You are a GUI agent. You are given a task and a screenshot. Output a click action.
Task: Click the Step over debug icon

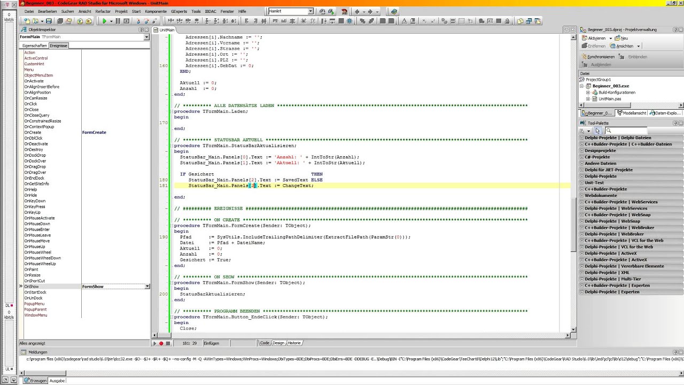pos(146,21)
